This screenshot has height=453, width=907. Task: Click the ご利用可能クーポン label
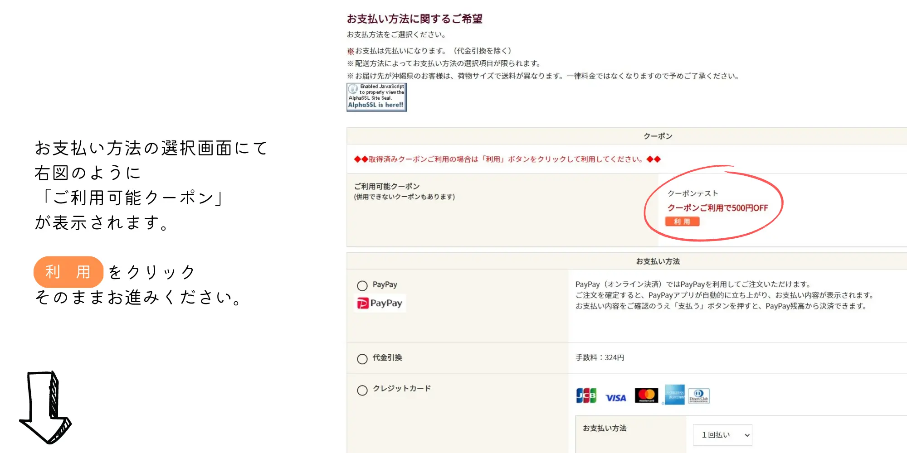tap(387, 186)
